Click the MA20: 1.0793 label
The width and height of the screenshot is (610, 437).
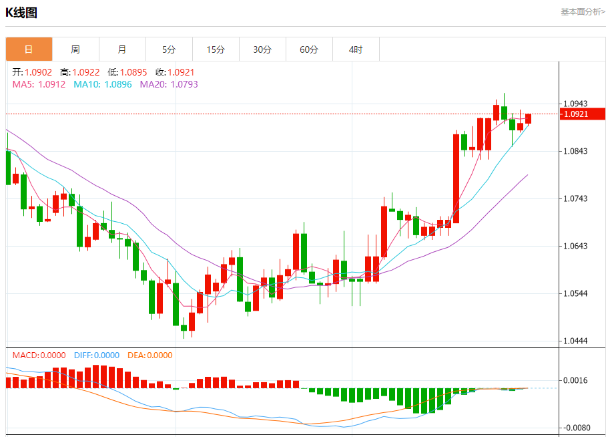pos(169,84)
